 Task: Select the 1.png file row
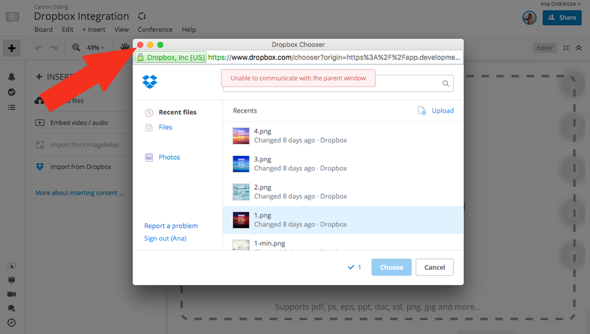[343, 220]
